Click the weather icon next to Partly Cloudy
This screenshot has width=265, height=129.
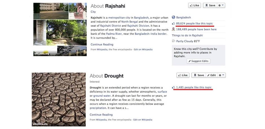tap(173, 41)
